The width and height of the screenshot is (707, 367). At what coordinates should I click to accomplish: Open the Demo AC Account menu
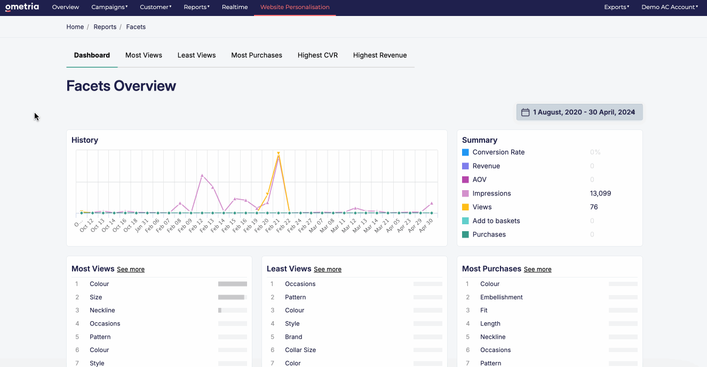point(669,7)
